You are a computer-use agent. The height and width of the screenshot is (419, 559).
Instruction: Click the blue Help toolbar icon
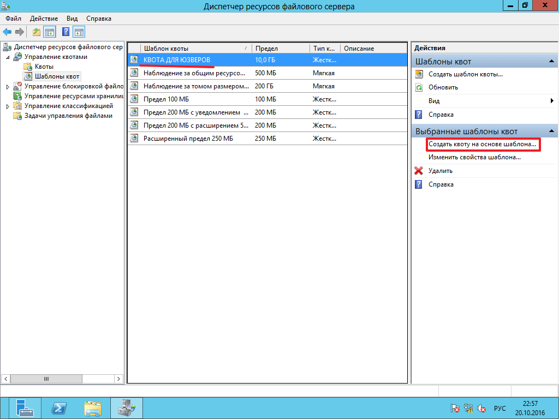[x=66, y=32]
